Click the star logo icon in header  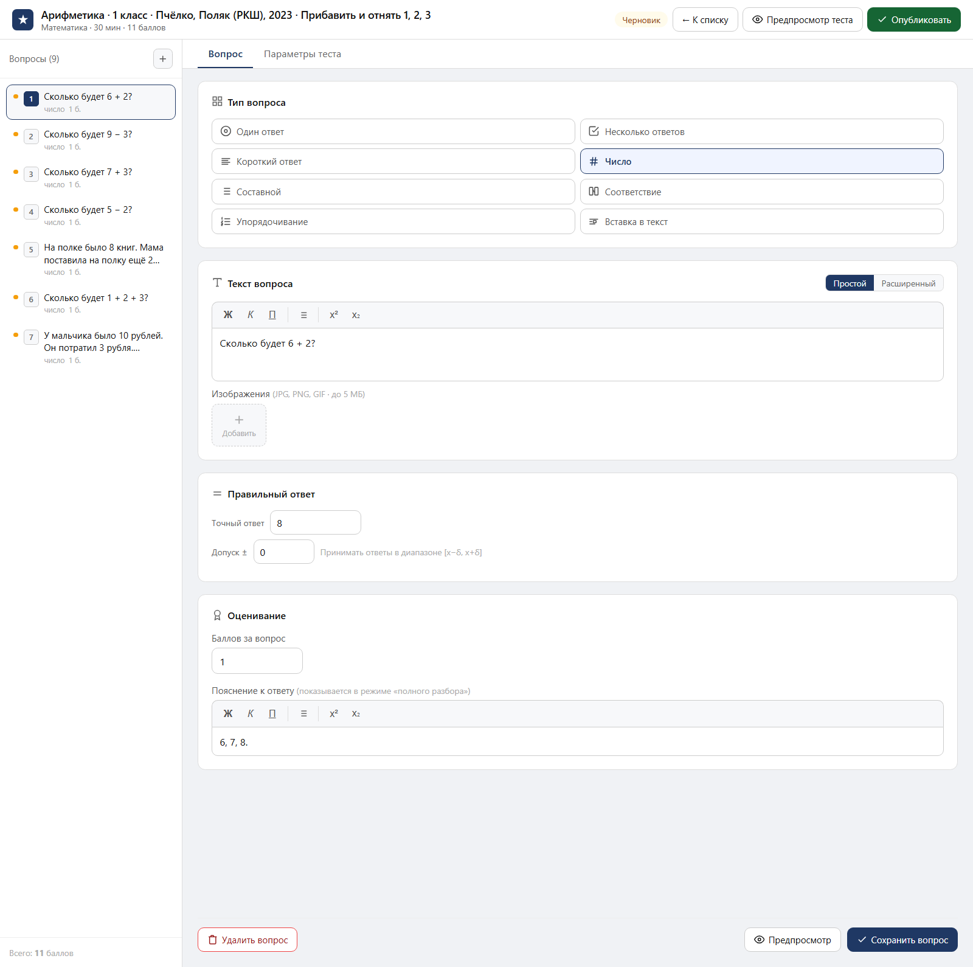pos(23,20)
